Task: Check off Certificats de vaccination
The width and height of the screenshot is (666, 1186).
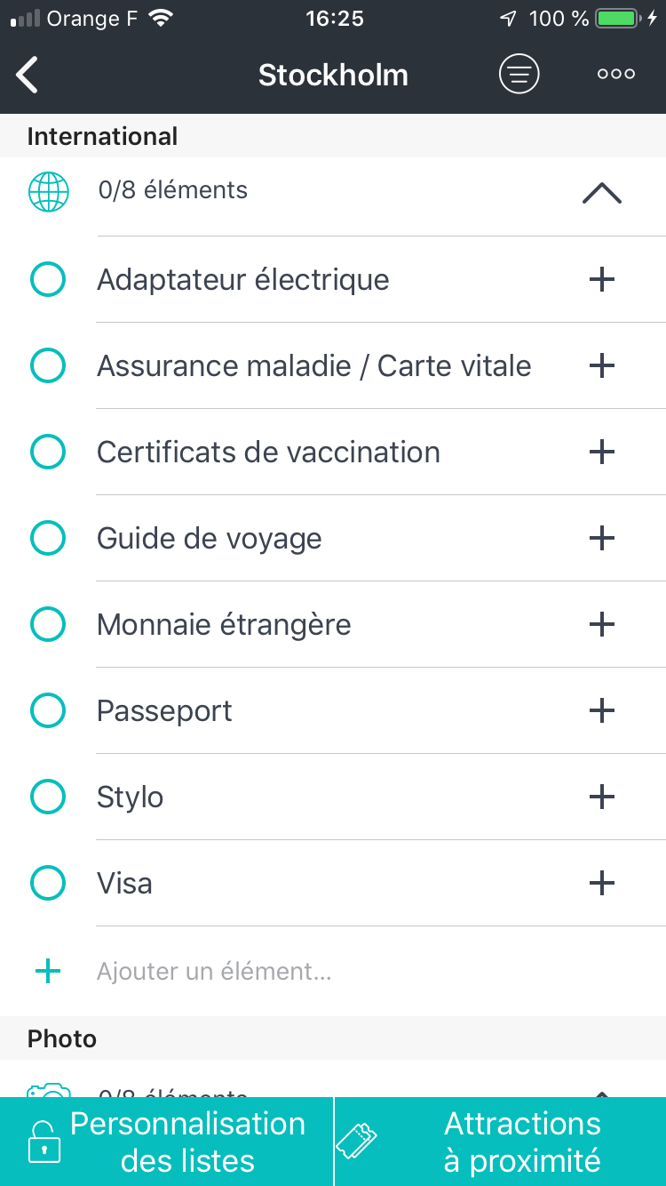Action: click(x=48, y=452)
